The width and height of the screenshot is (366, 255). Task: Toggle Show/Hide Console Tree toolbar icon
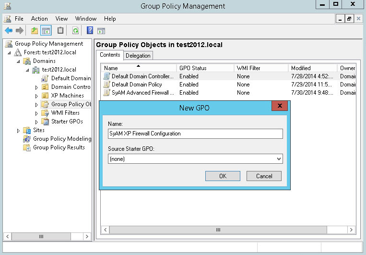pyautogui.click(x=46, y=31)
